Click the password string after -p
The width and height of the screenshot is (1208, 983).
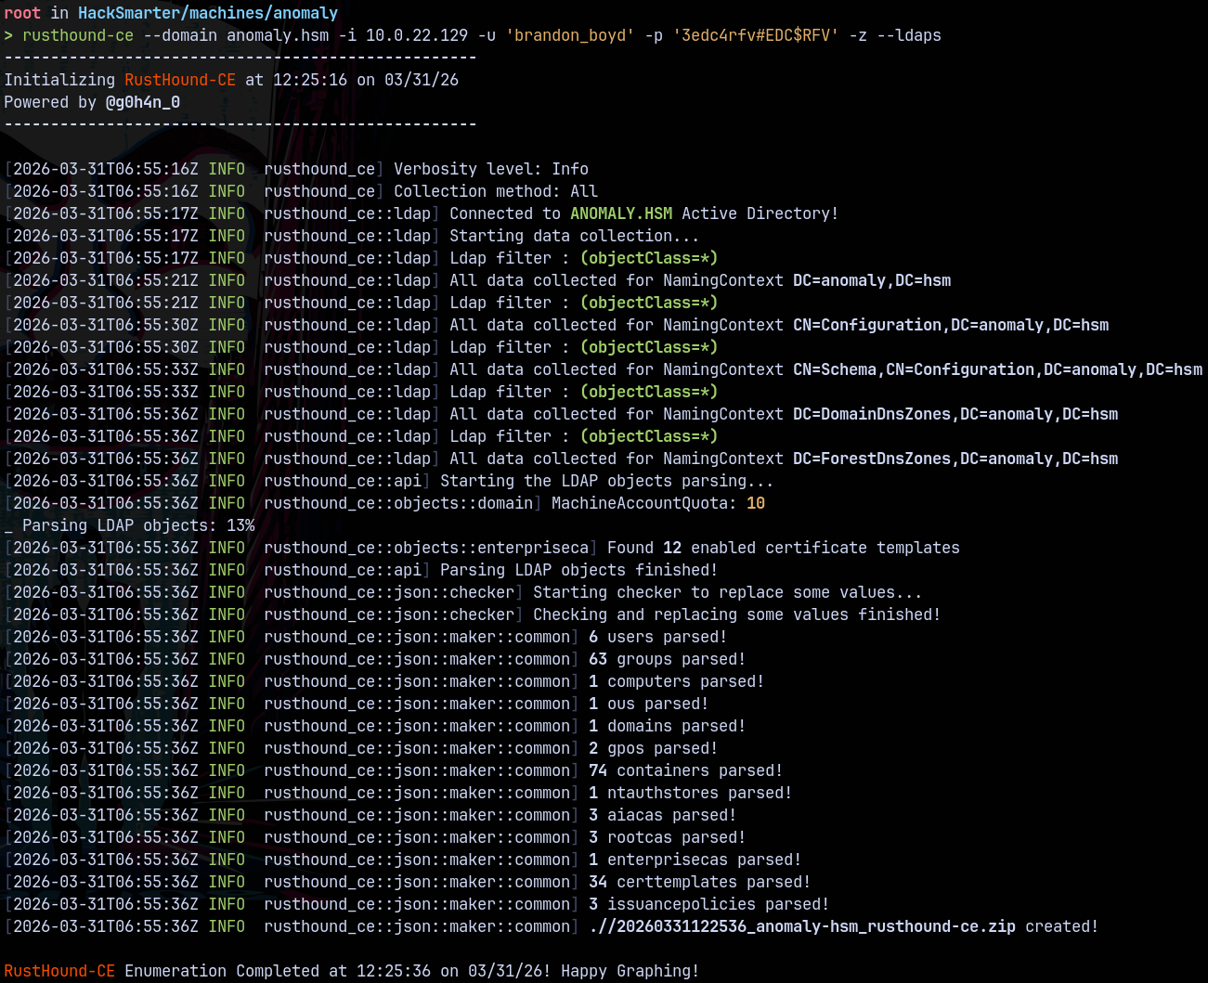click(x=760, y=35)
